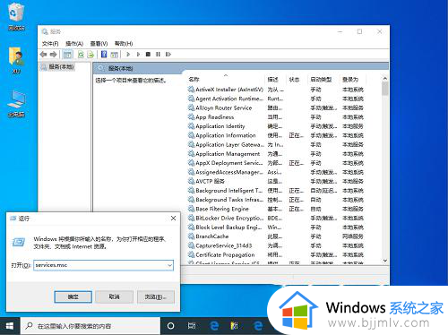Click the services list scrollbar up arrow

click(385, 79)
